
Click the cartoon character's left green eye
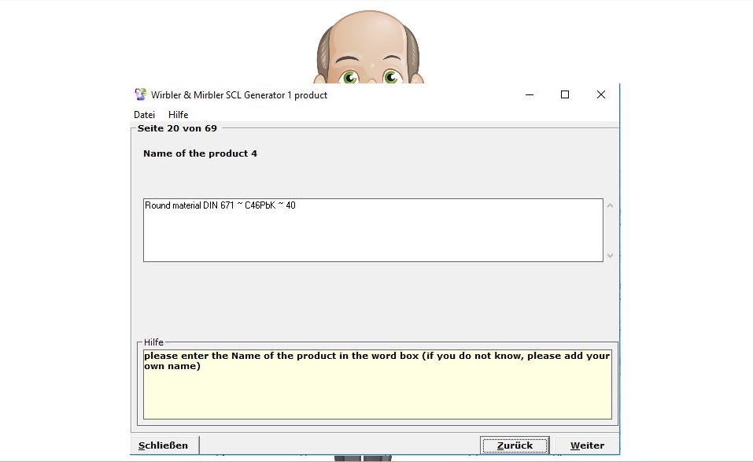[x=349, y=77]
